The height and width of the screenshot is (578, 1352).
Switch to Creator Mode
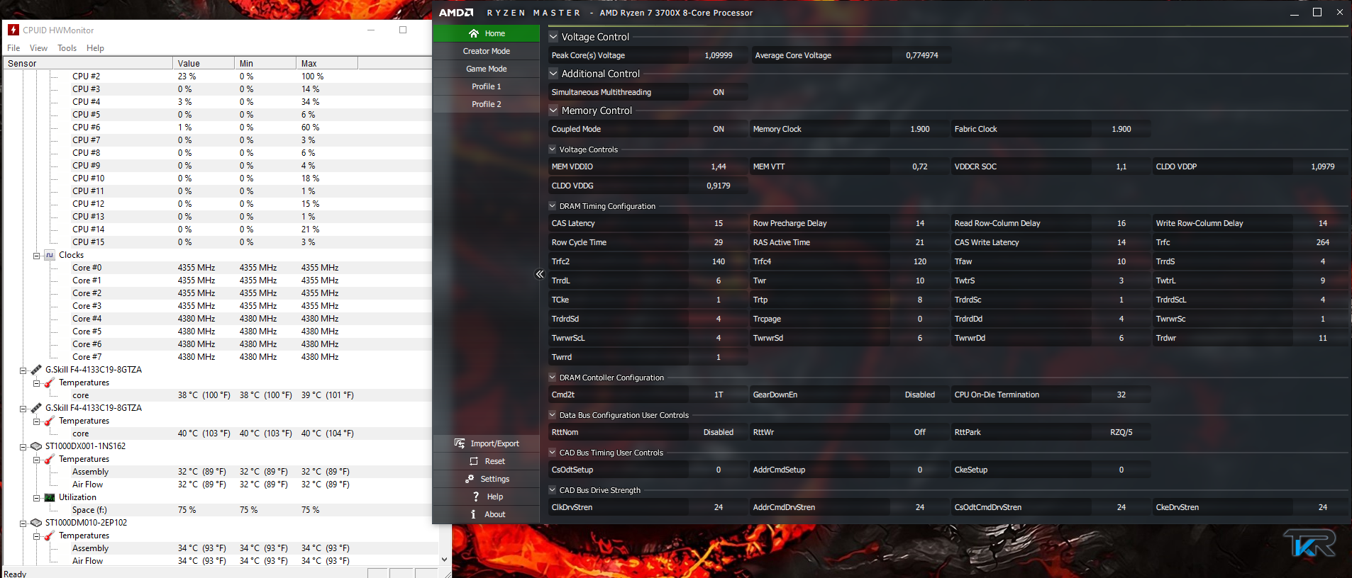tap(487, 51)
